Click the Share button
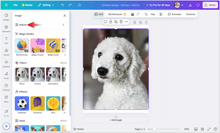 click(x=210, y=5)
